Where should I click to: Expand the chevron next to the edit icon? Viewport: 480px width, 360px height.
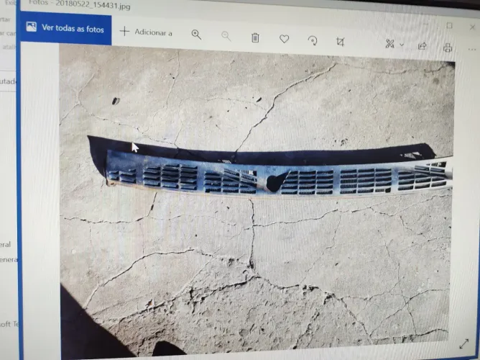point(402,45)
